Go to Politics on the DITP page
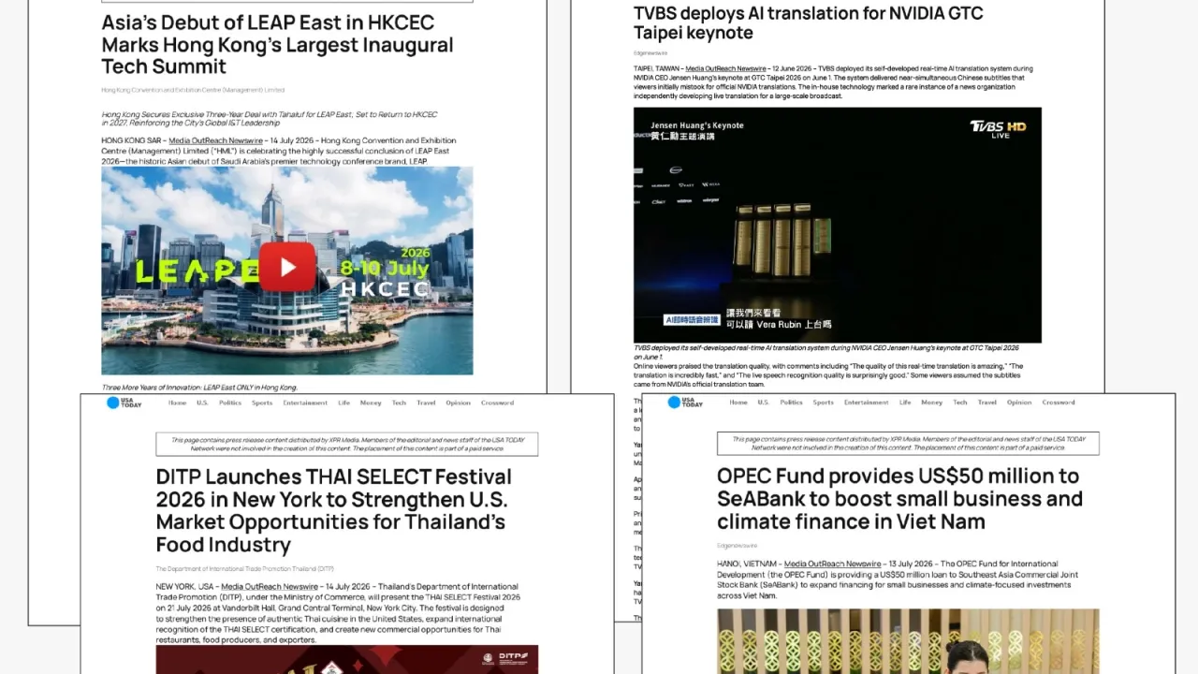Image resolution: width=1198 pixels, height=674 pixels. click(x=230, y=403)
